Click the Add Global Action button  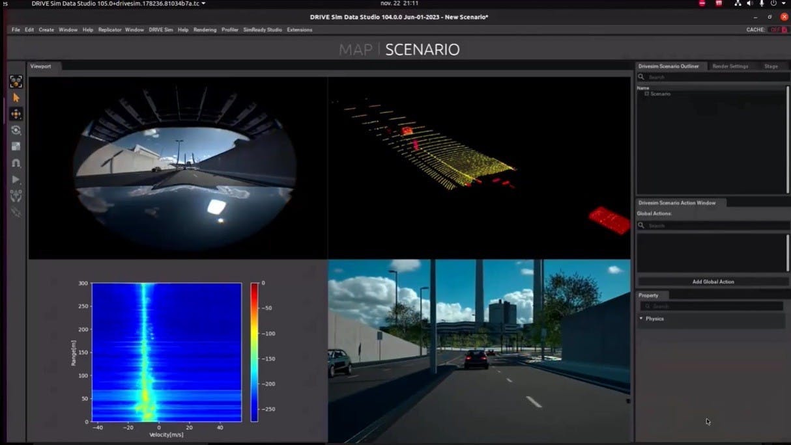click(x=713, y=282)
